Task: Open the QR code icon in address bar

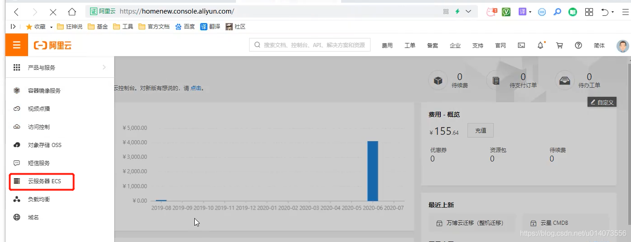Action: pos(446,11)
